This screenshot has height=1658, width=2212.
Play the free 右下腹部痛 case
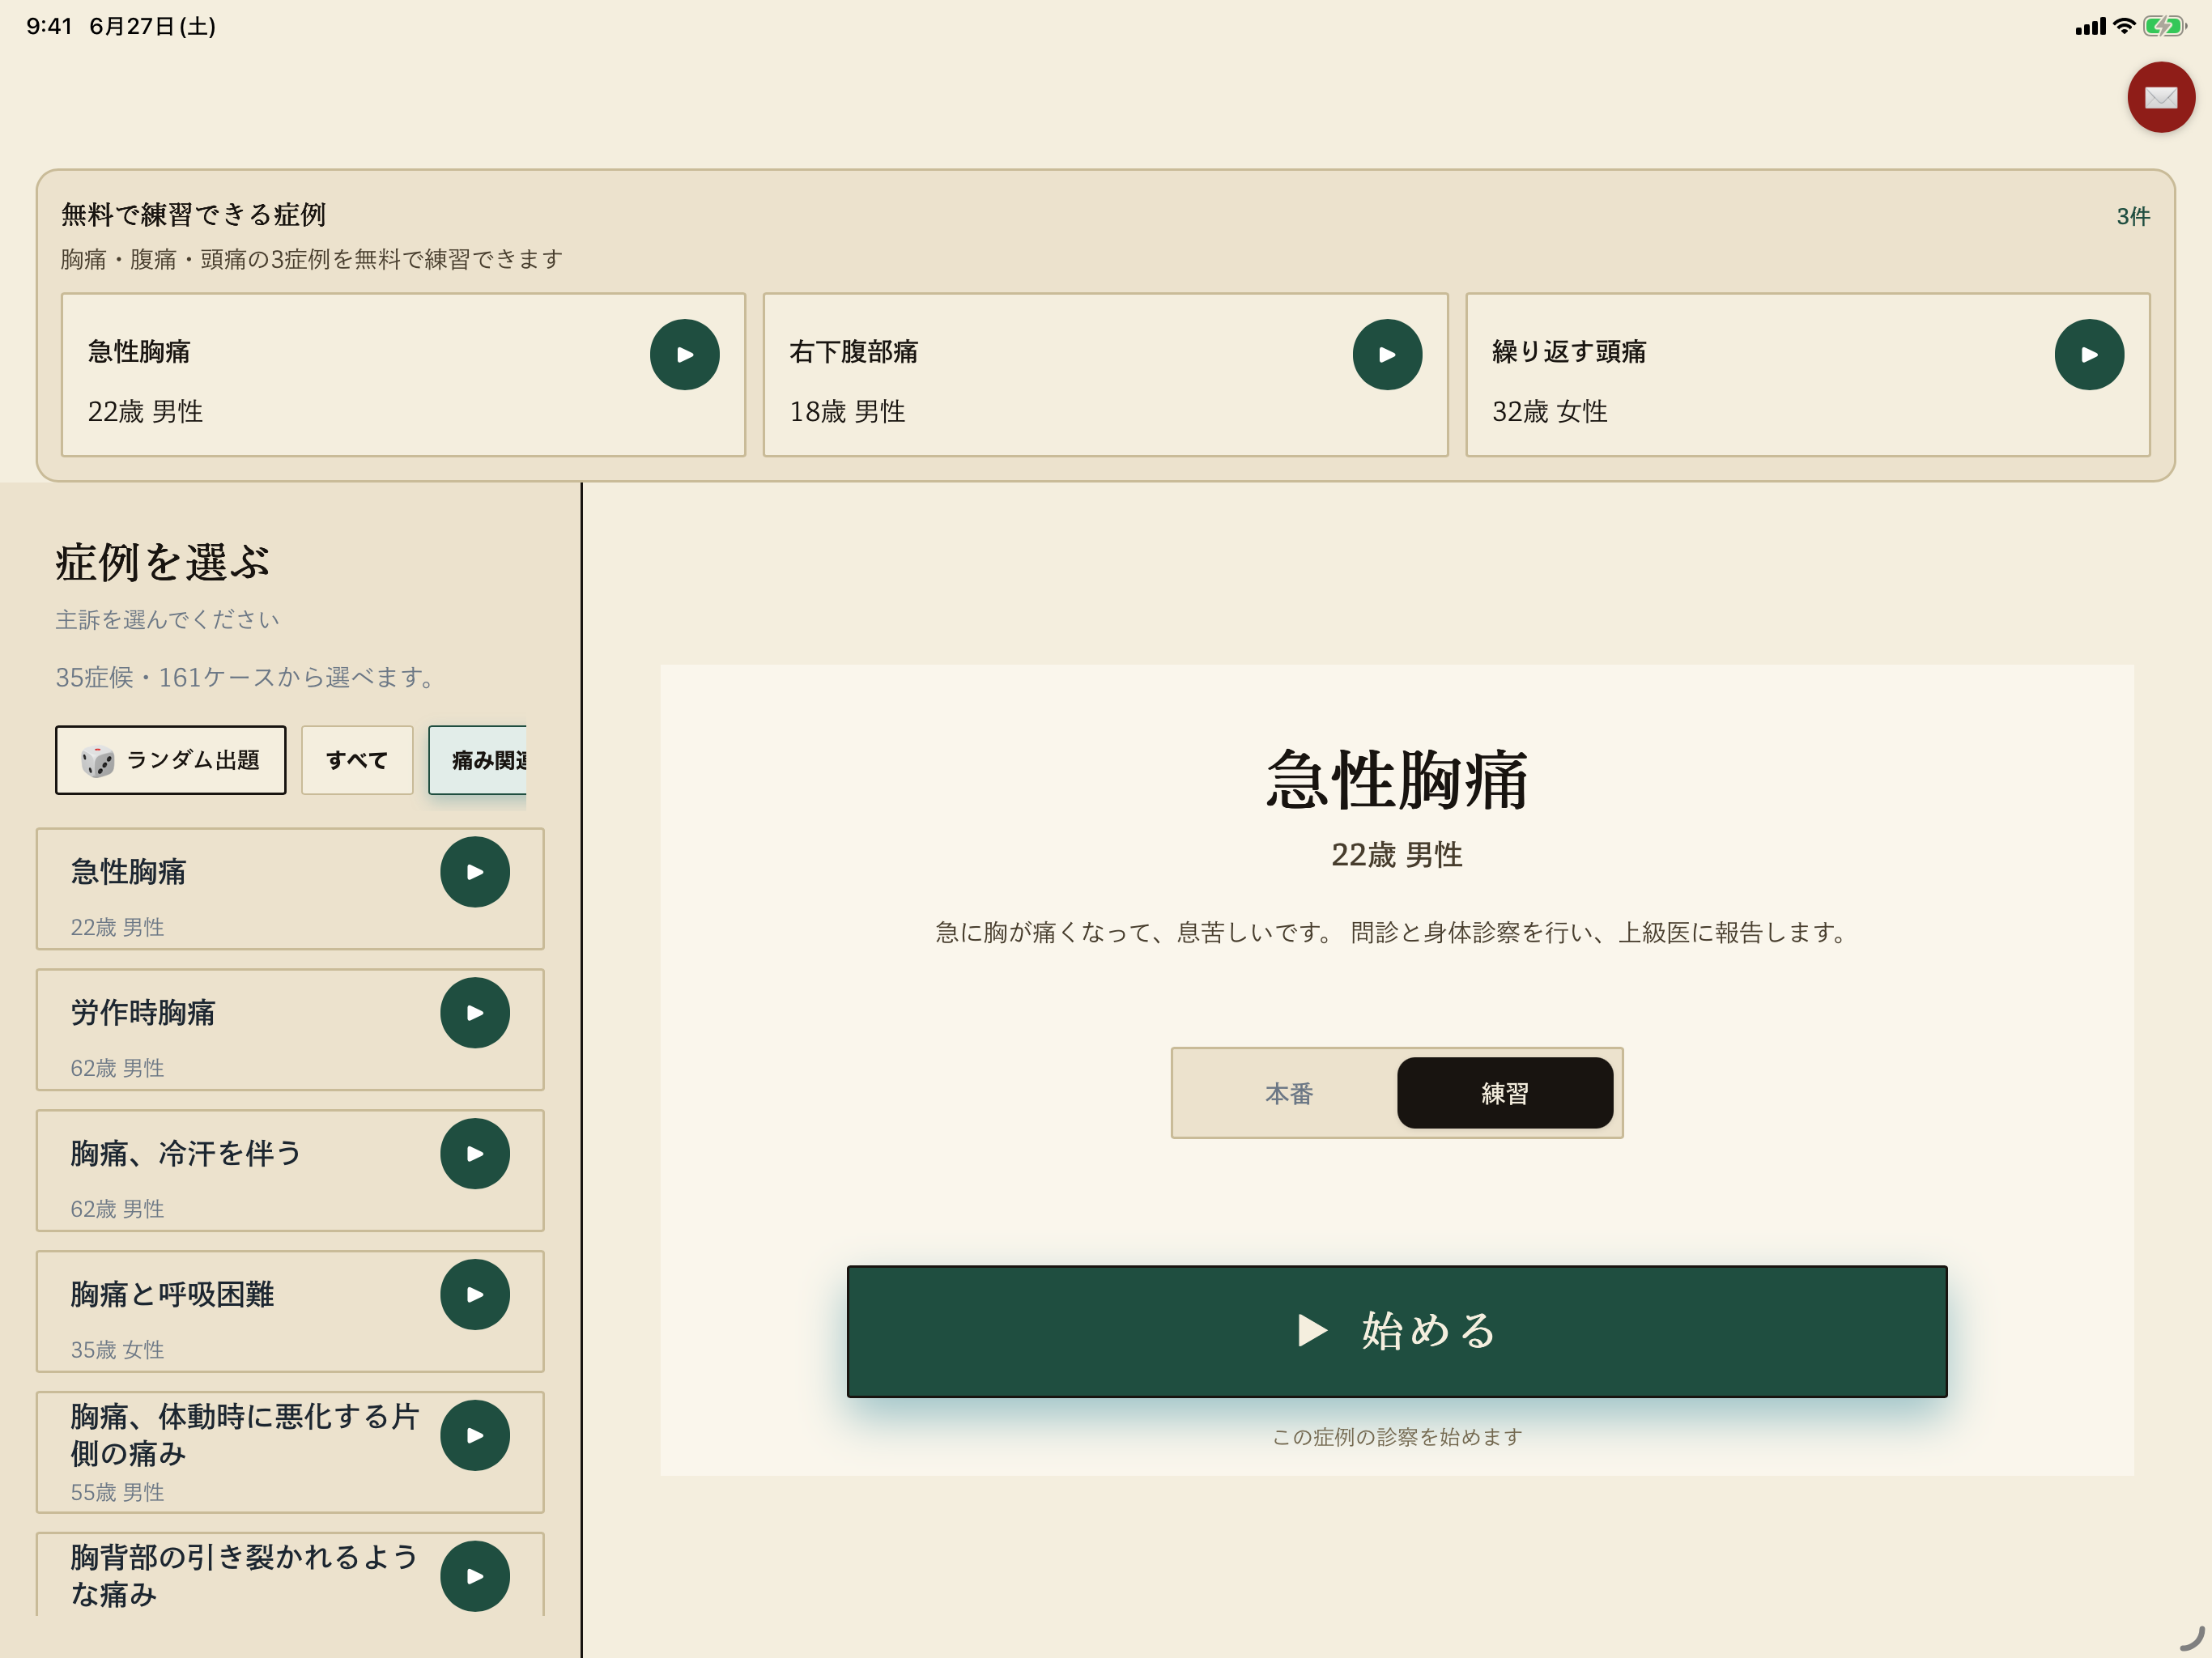(x=1386, y=354)
